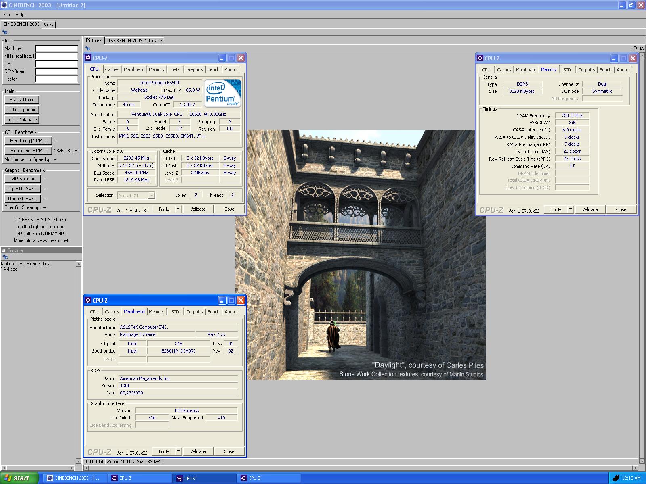Open About tab in the Memory tab window

(623, 70)
